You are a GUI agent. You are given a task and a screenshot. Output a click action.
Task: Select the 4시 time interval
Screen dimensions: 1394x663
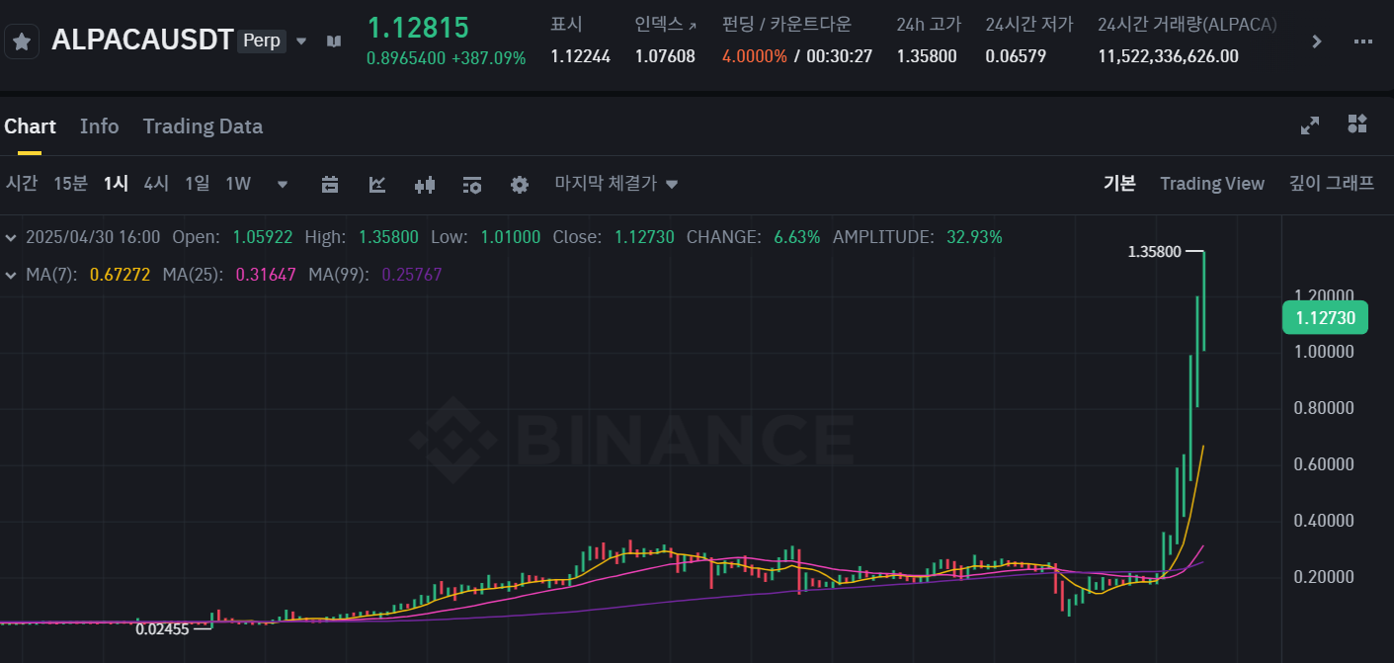point(156,183)
